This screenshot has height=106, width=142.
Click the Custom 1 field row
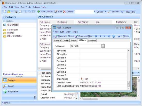90,58
